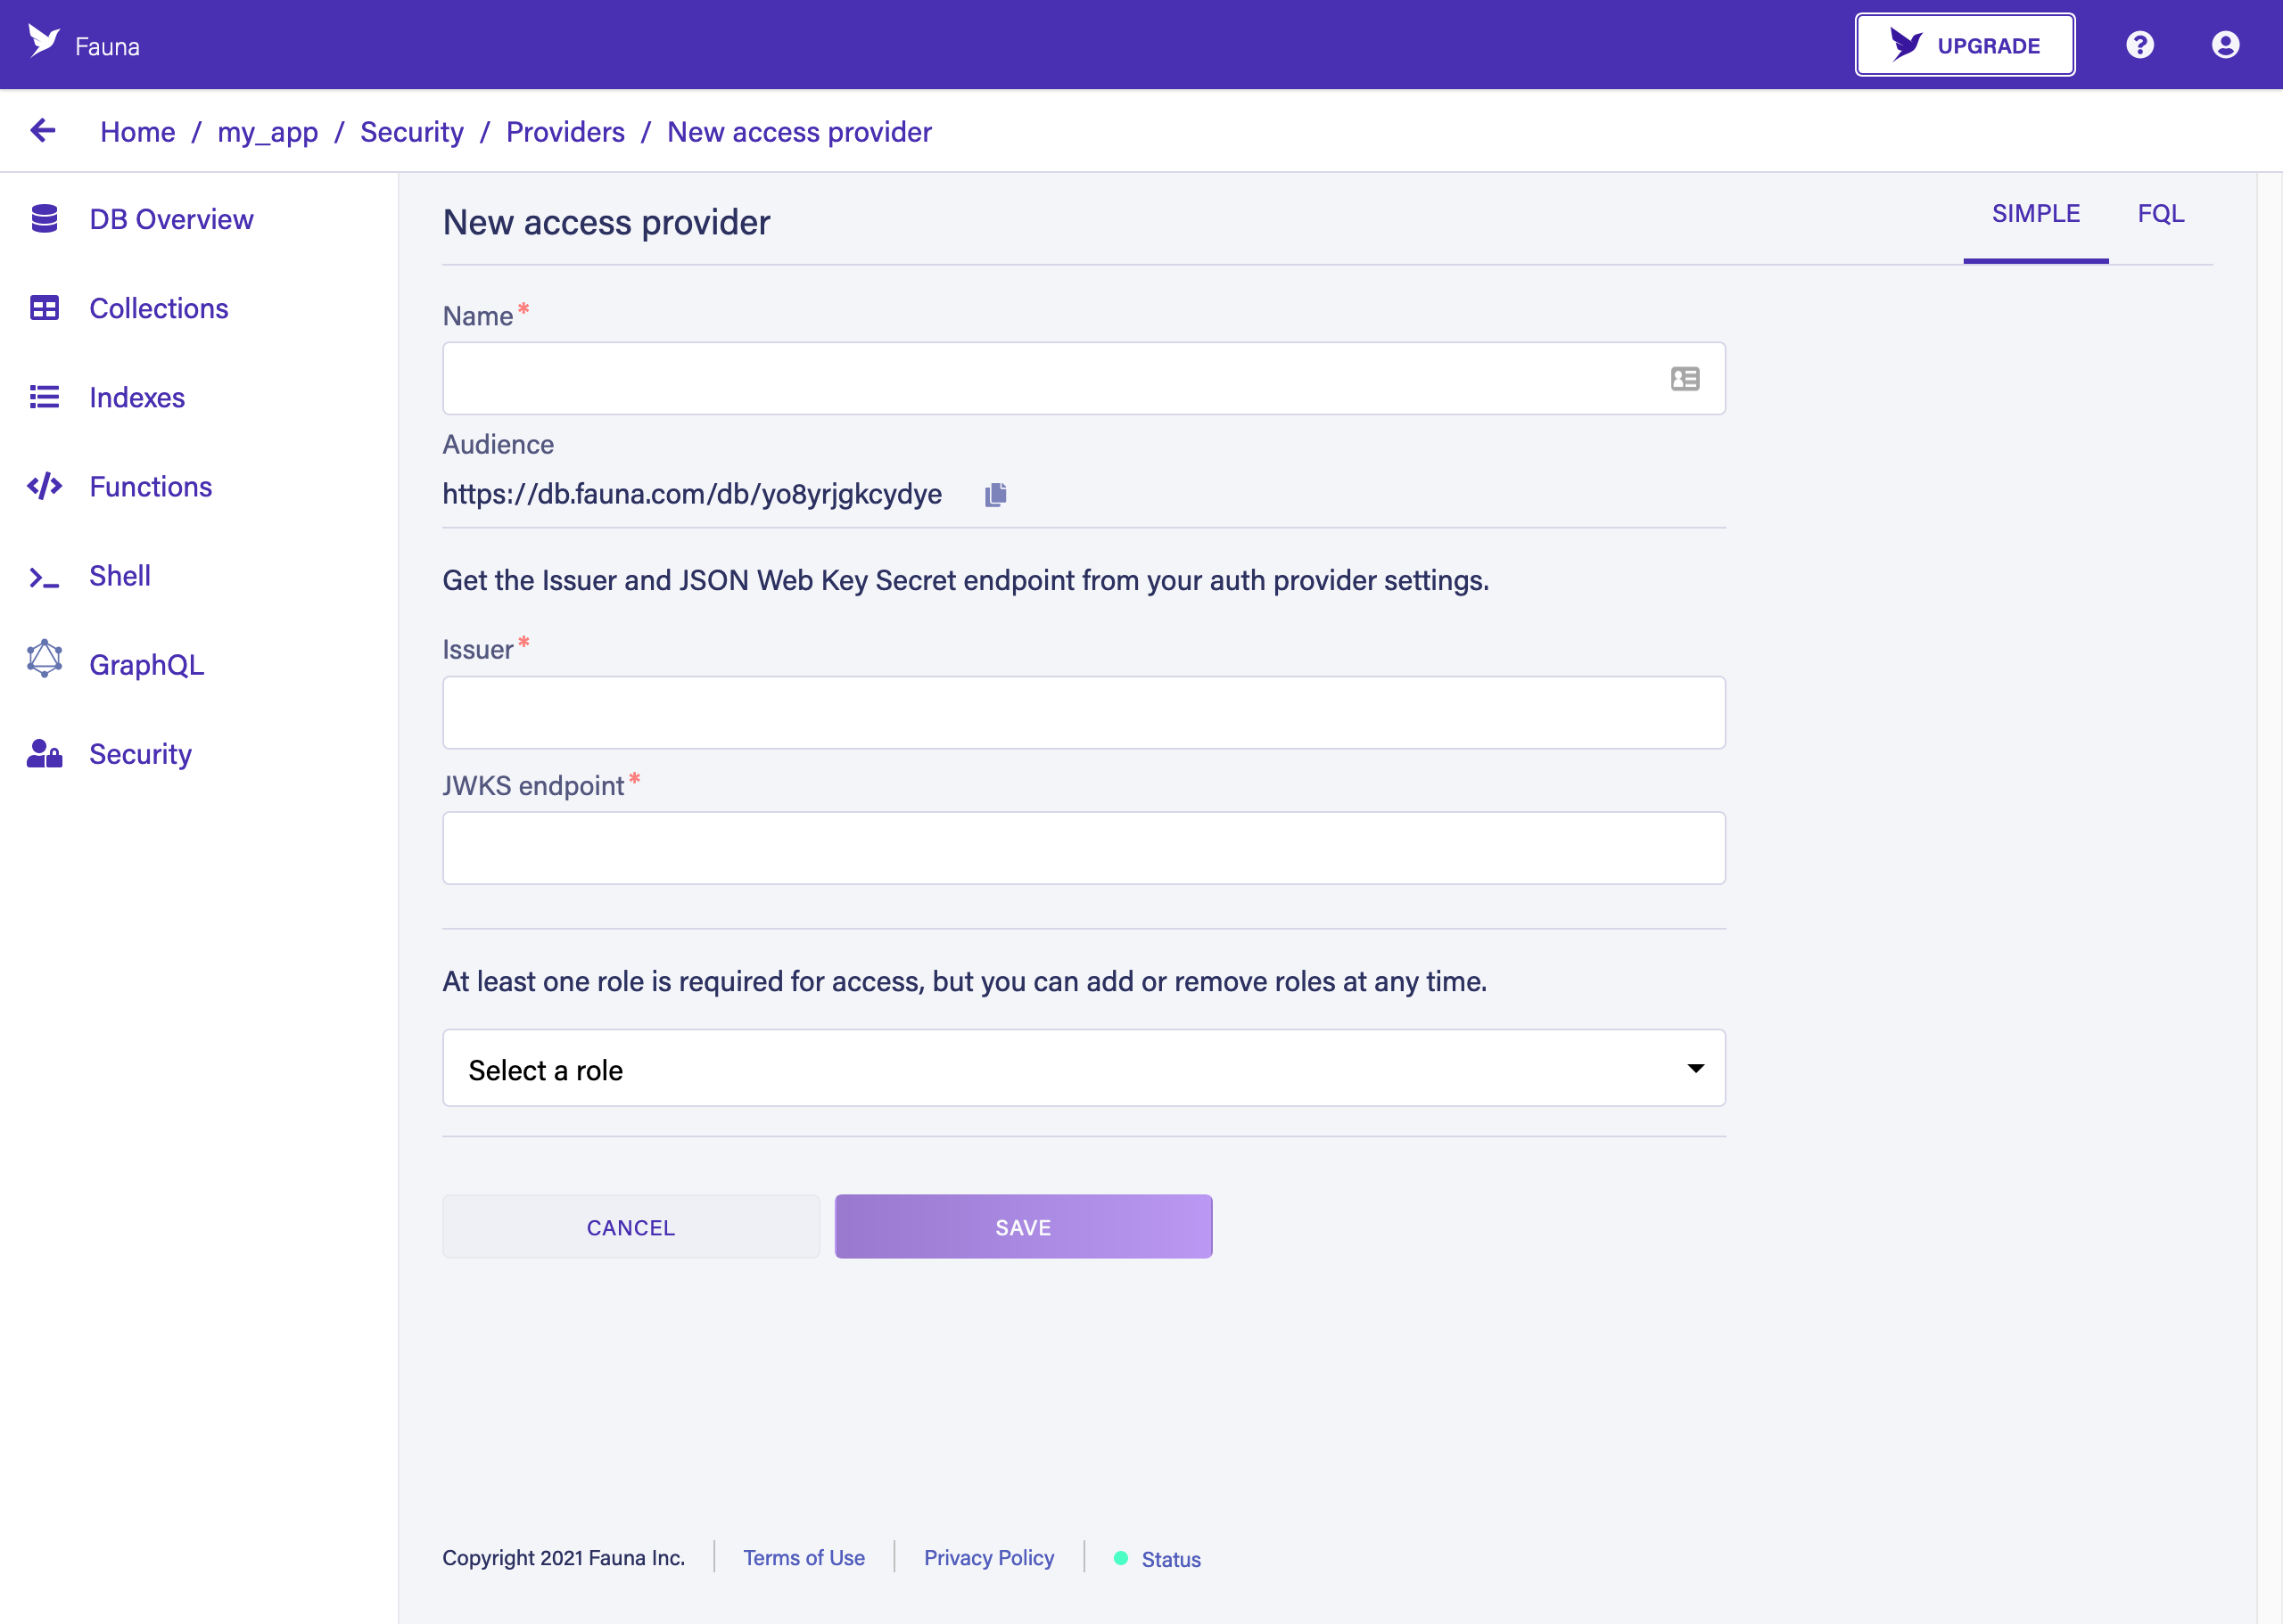Open the help question mark icon
This screenshot has height=1624, width=2283.
tap(2140, 45)
